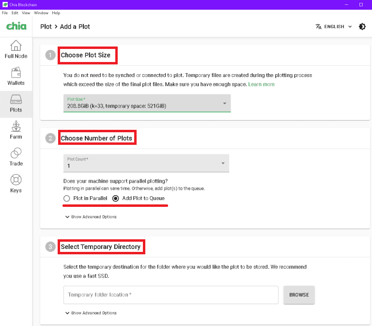
Task: Click the Temporary folder location field
Action: pyautogui.click(x=171, y=295)
